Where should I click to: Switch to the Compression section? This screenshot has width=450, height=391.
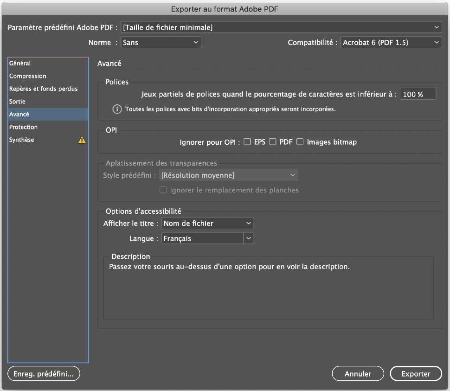coord(48,76)
